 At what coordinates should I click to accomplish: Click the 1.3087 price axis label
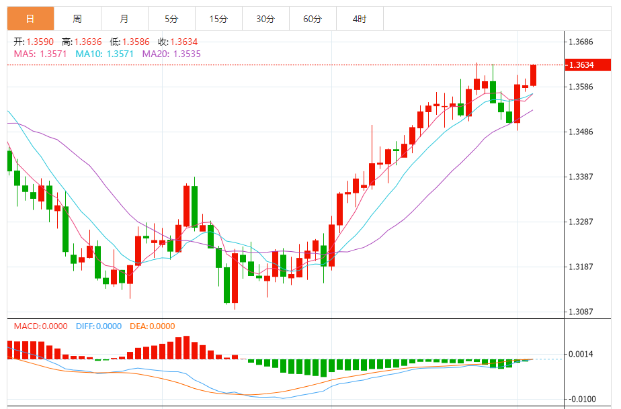pyautogui.click(x=581, y=312)
